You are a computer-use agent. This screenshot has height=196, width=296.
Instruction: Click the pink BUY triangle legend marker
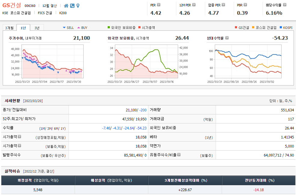point(79,28)
